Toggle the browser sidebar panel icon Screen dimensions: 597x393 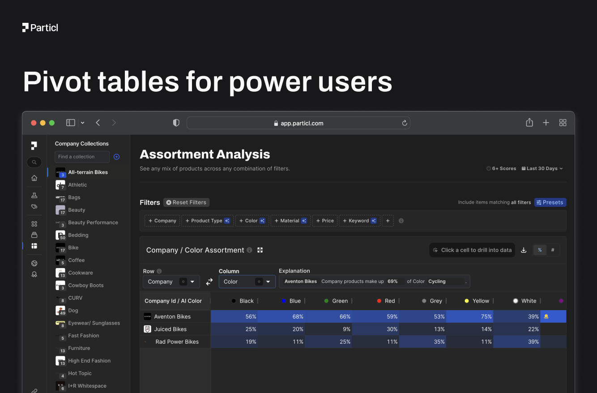(71, 123)
